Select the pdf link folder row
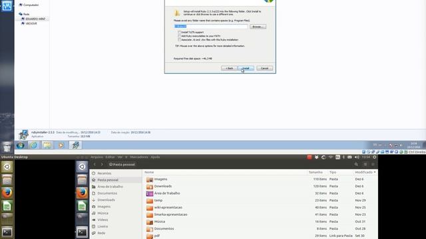 [260, 236]
